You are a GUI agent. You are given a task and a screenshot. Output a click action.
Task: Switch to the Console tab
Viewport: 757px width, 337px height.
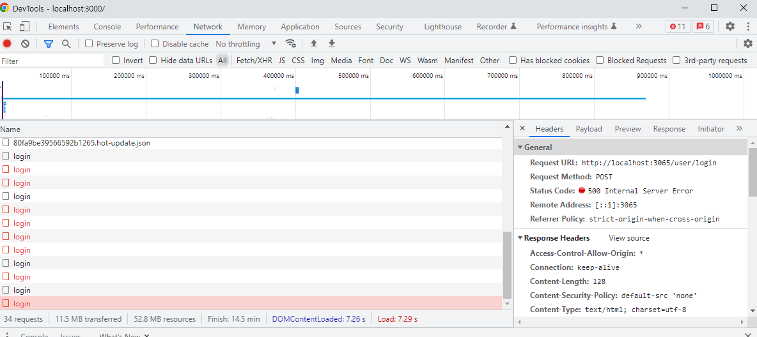tap(107, 26)
